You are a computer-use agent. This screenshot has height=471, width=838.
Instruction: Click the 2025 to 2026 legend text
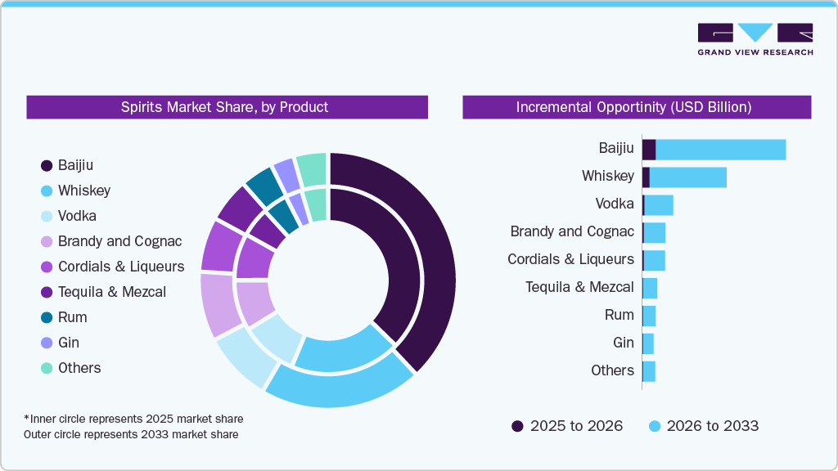(x=576, y=425)
